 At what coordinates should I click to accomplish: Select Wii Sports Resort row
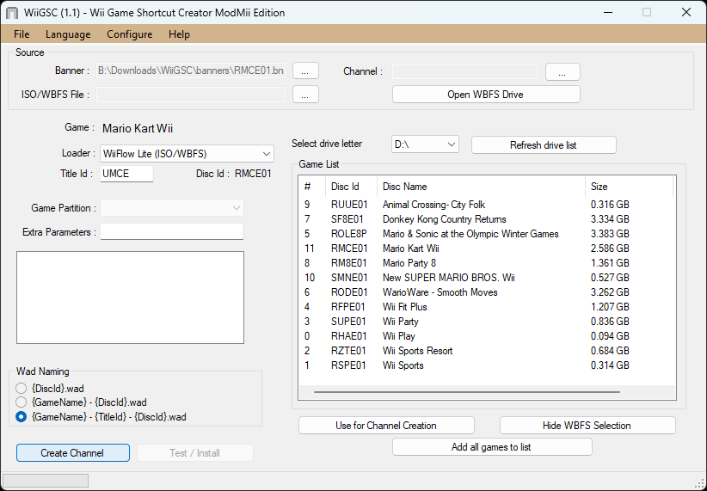click(x=487, y=351)
